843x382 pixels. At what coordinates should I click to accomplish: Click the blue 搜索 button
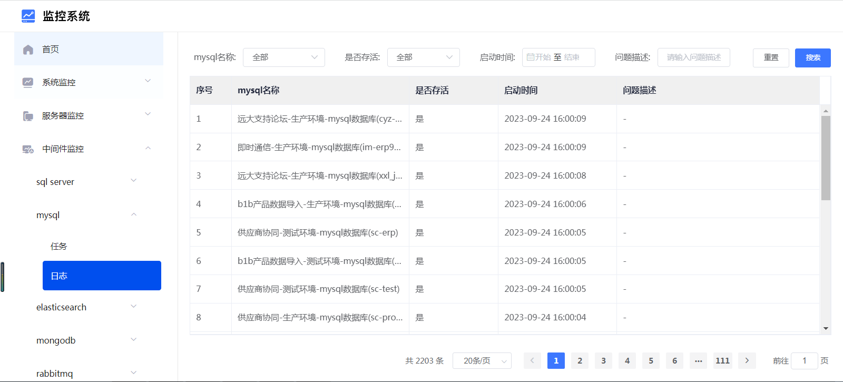tap(812, 57)
